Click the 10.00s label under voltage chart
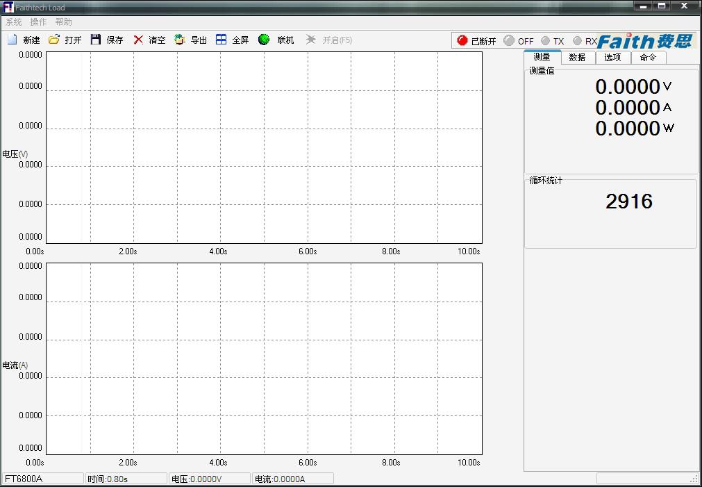The height and width of the screenshot is (487, 702). coord(469,251)
